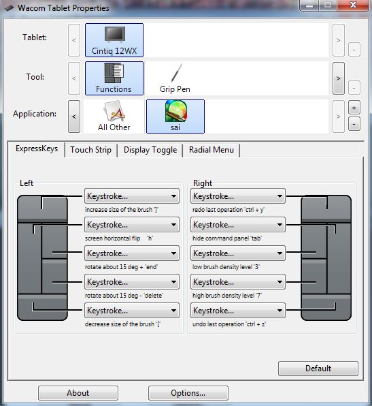
Task: Click the "decrease size of the brush '['" text
Action: tap(123, 324)
